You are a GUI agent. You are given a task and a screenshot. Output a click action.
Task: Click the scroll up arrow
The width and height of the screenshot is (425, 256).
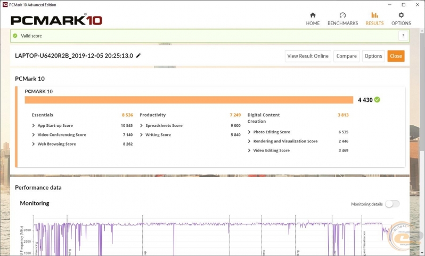422,31
